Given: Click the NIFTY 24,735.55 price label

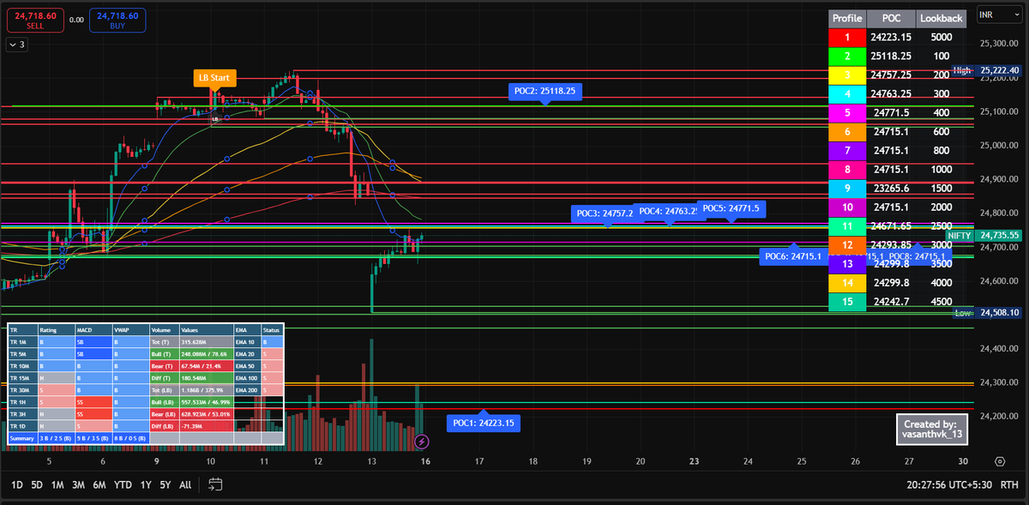Looking at the screenshot, I should coord(984,235).
